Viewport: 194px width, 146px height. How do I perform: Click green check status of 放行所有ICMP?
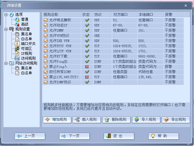[87, 72]
